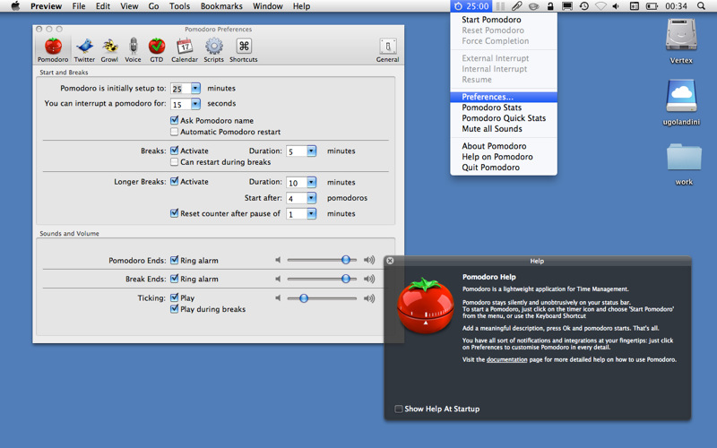Select the Scripts gear icon
Screen dimensions: 717x448
point(213,49)
